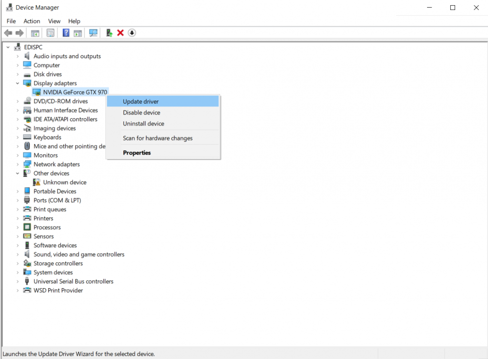Click the Sensors icon
This screenshot has width=488, height=359.
click(27, 236)
